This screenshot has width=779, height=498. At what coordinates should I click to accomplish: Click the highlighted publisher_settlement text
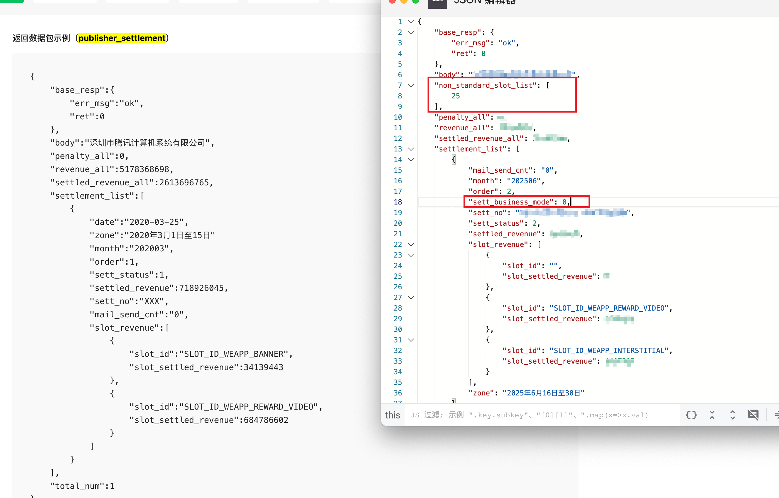(x=122, y=38)
